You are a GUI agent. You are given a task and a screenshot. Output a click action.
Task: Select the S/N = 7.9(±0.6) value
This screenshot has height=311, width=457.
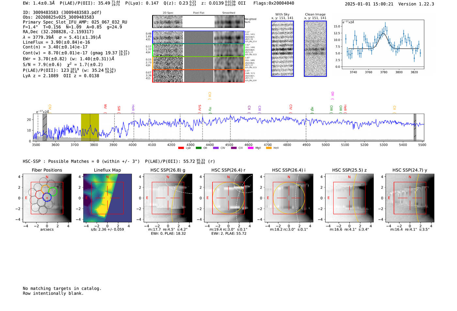(42, 65)
